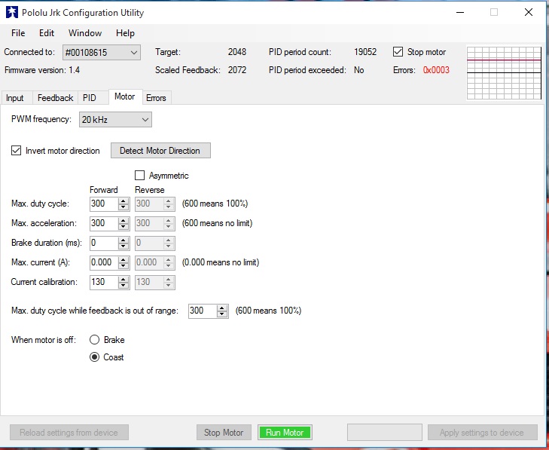The image size is (549, 450).
Task: Select the Motor tab
Action: click(x=125, y=96)
